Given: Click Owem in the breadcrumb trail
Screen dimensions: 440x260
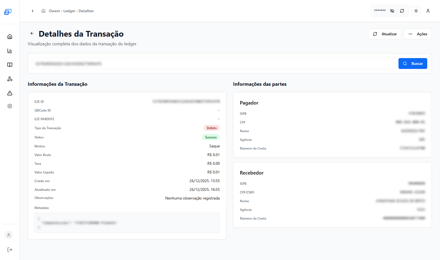Looking at the screenshot, I should pyautogui.click(x=54, y=11).
